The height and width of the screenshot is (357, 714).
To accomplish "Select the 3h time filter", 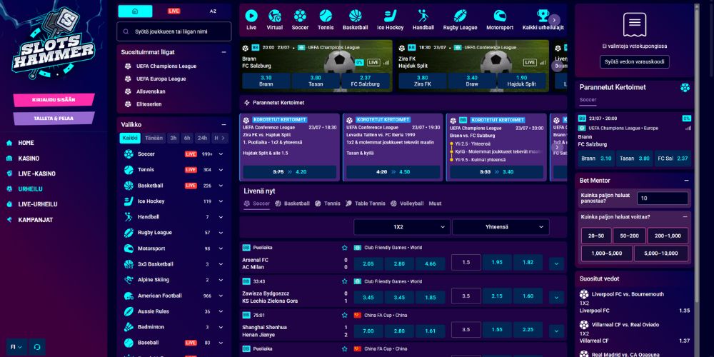I will tap(173, 138).
